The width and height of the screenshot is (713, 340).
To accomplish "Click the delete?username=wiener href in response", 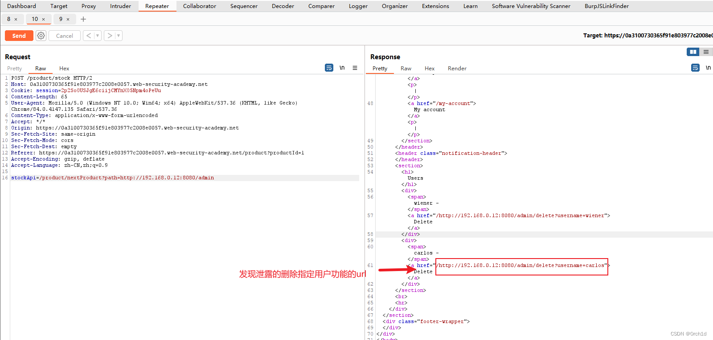I will pos(521,215).
